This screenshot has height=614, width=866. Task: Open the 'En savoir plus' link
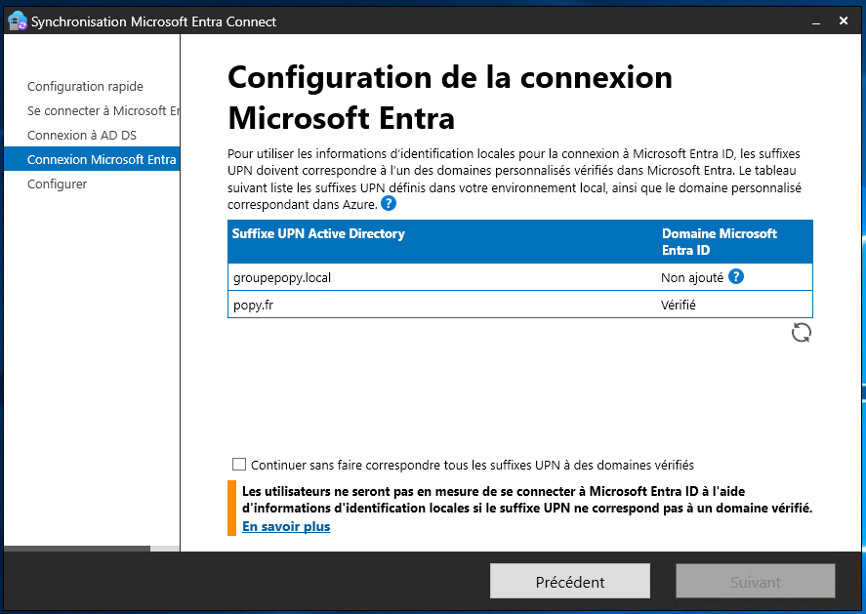point(286,526)
